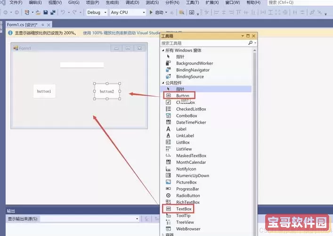This screenshot has height=236, width=333.
Task: Click restart with 100% scaling link
Action: coord(121,33)
